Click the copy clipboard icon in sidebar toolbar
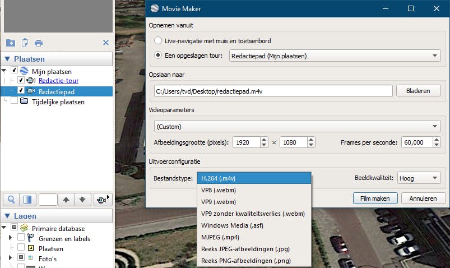The height and width of the screenshot is (268, 450). point(25,43)
